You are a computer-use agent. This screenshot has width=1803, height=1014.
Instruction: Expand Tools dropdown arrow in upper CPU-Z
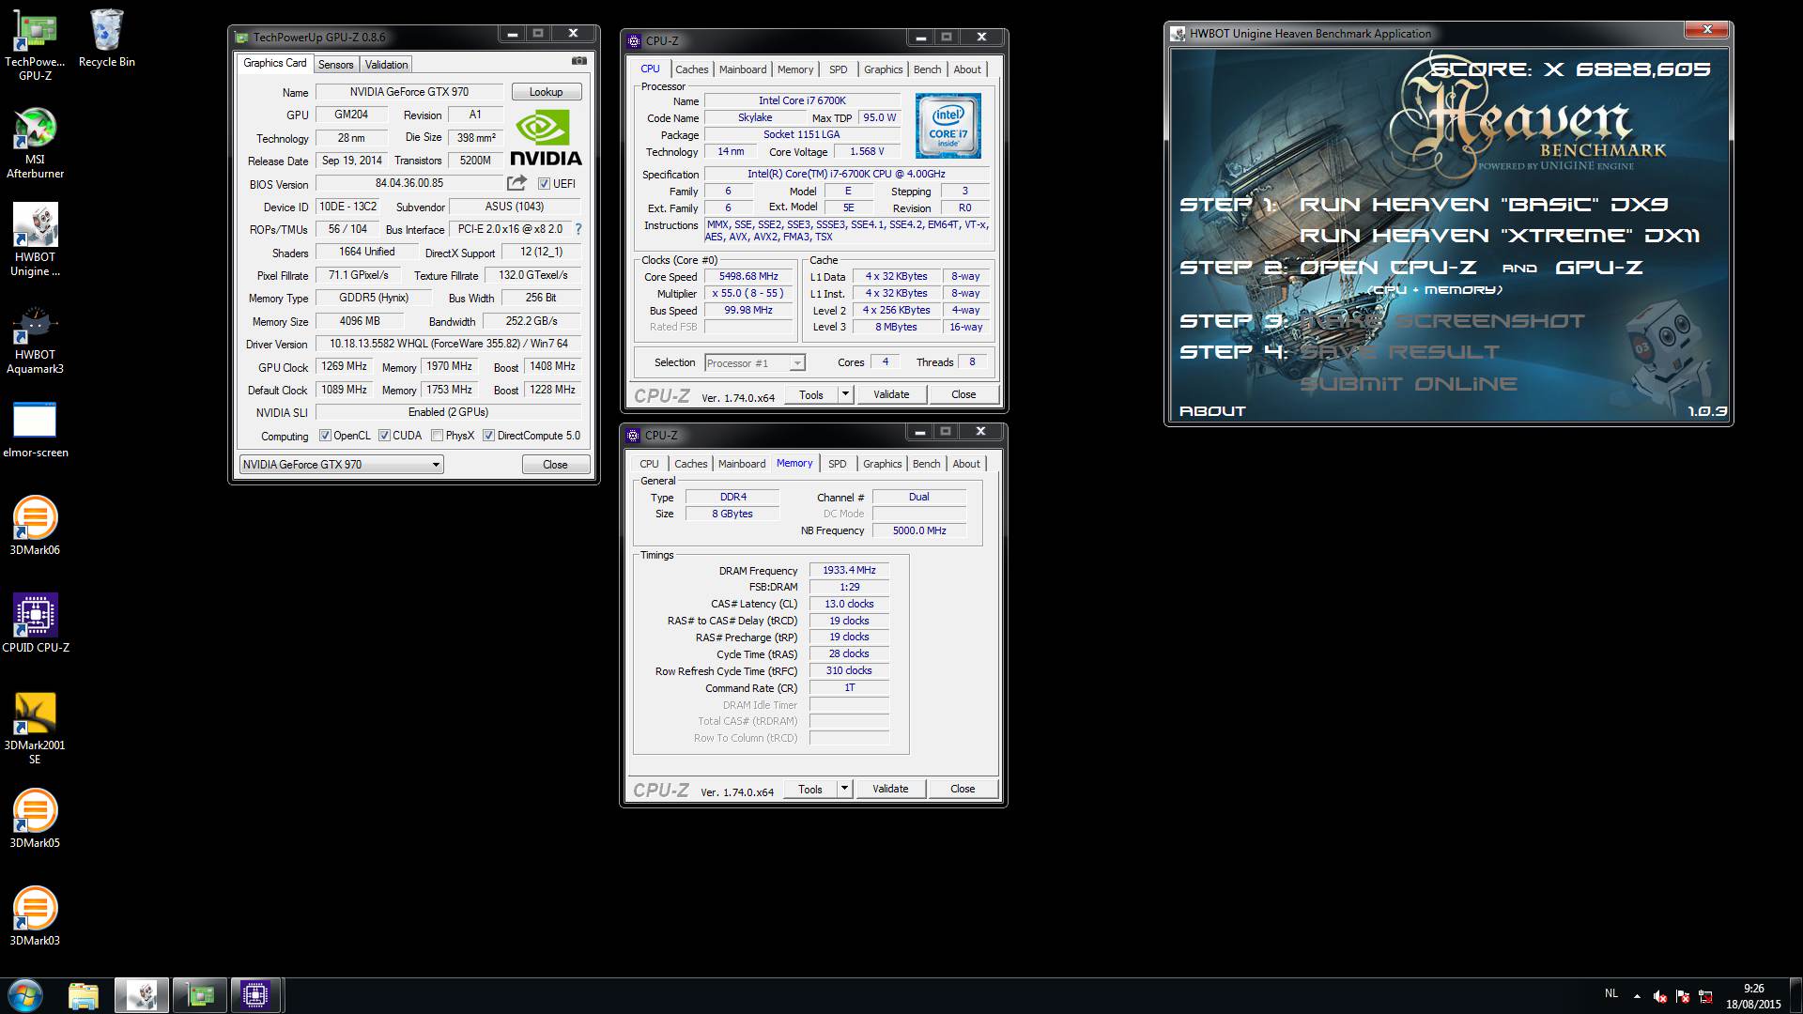(845, 394)
